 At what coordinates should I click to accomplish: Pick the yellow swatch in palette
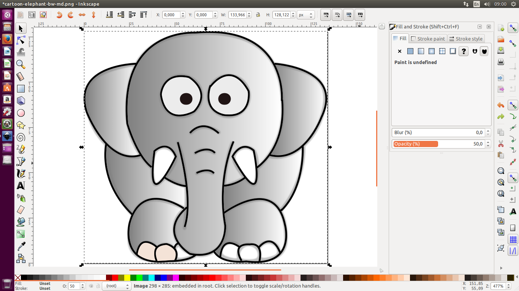point(127,278)
